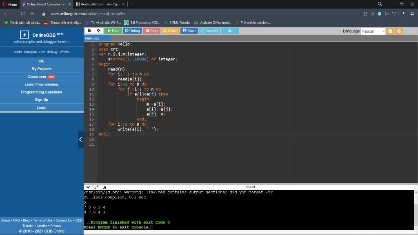Open IDE from the sidebar menu
This screenshot has width=418, height=235.
click(x=42, y=61)
